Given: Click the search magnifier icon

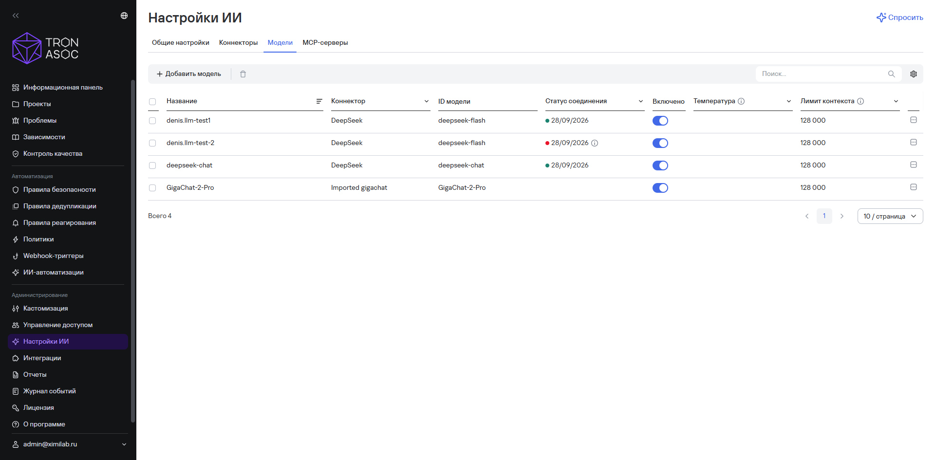Looking at the screenshot, I should pyautogui.click(x=892, y=74).
